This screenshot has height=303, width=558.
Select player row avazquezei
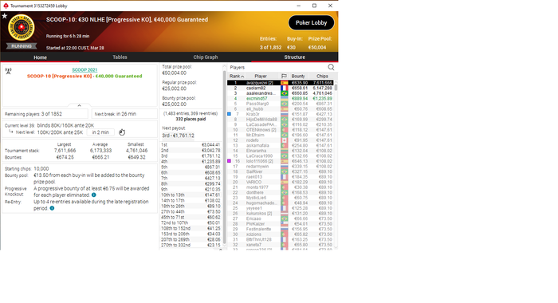coord(280,83)
